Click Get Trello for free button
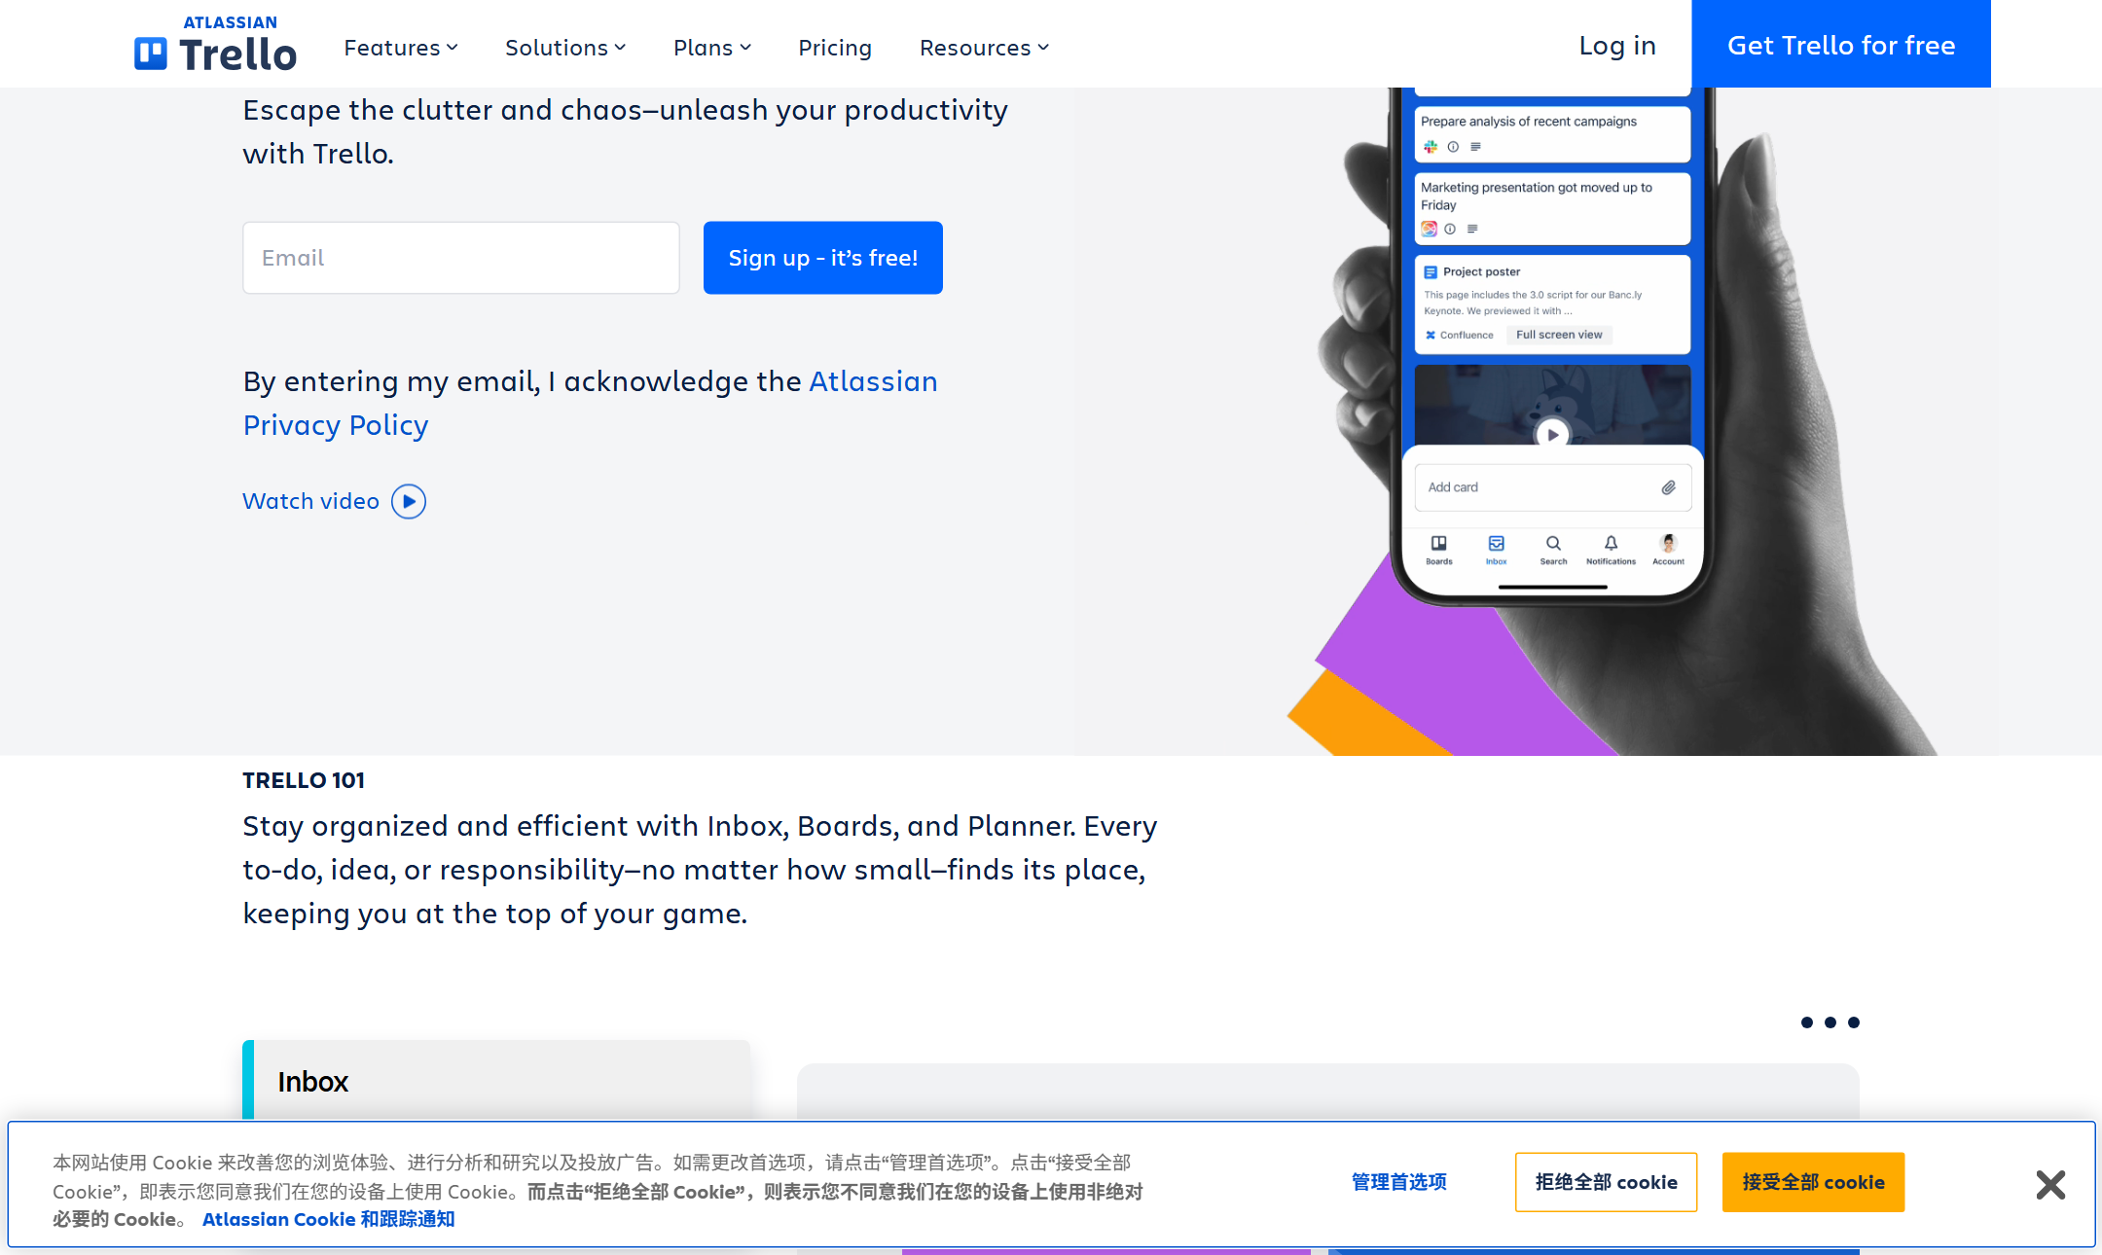Screen dimensions: 2102x1255 [1841, 44]
